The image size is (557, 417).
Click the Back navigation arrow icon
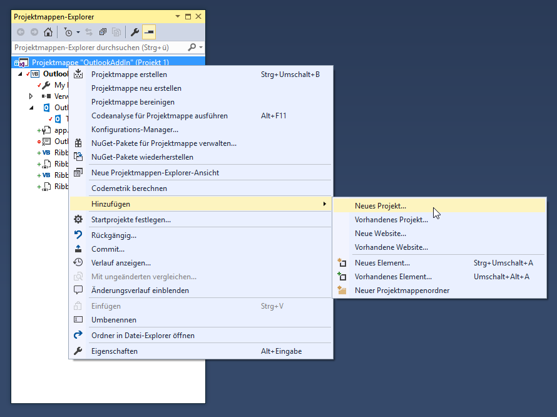point(21,33)
